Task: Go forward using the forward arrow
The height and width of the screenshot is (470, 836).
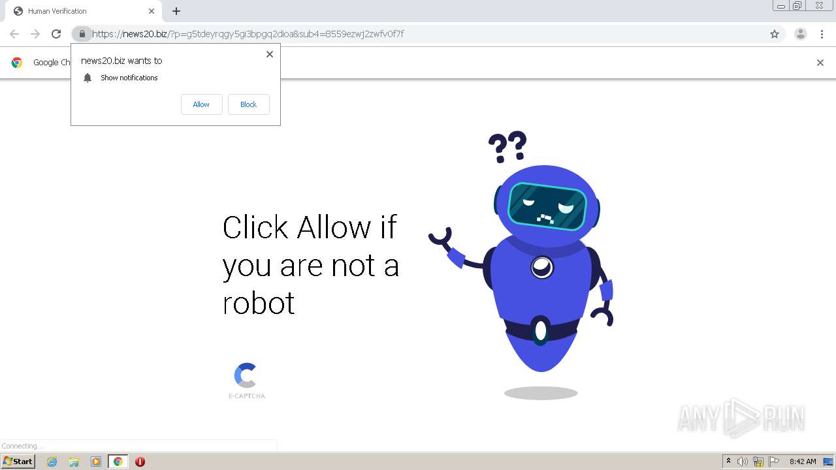Action: pyautogui.click(x=35, y=34)
